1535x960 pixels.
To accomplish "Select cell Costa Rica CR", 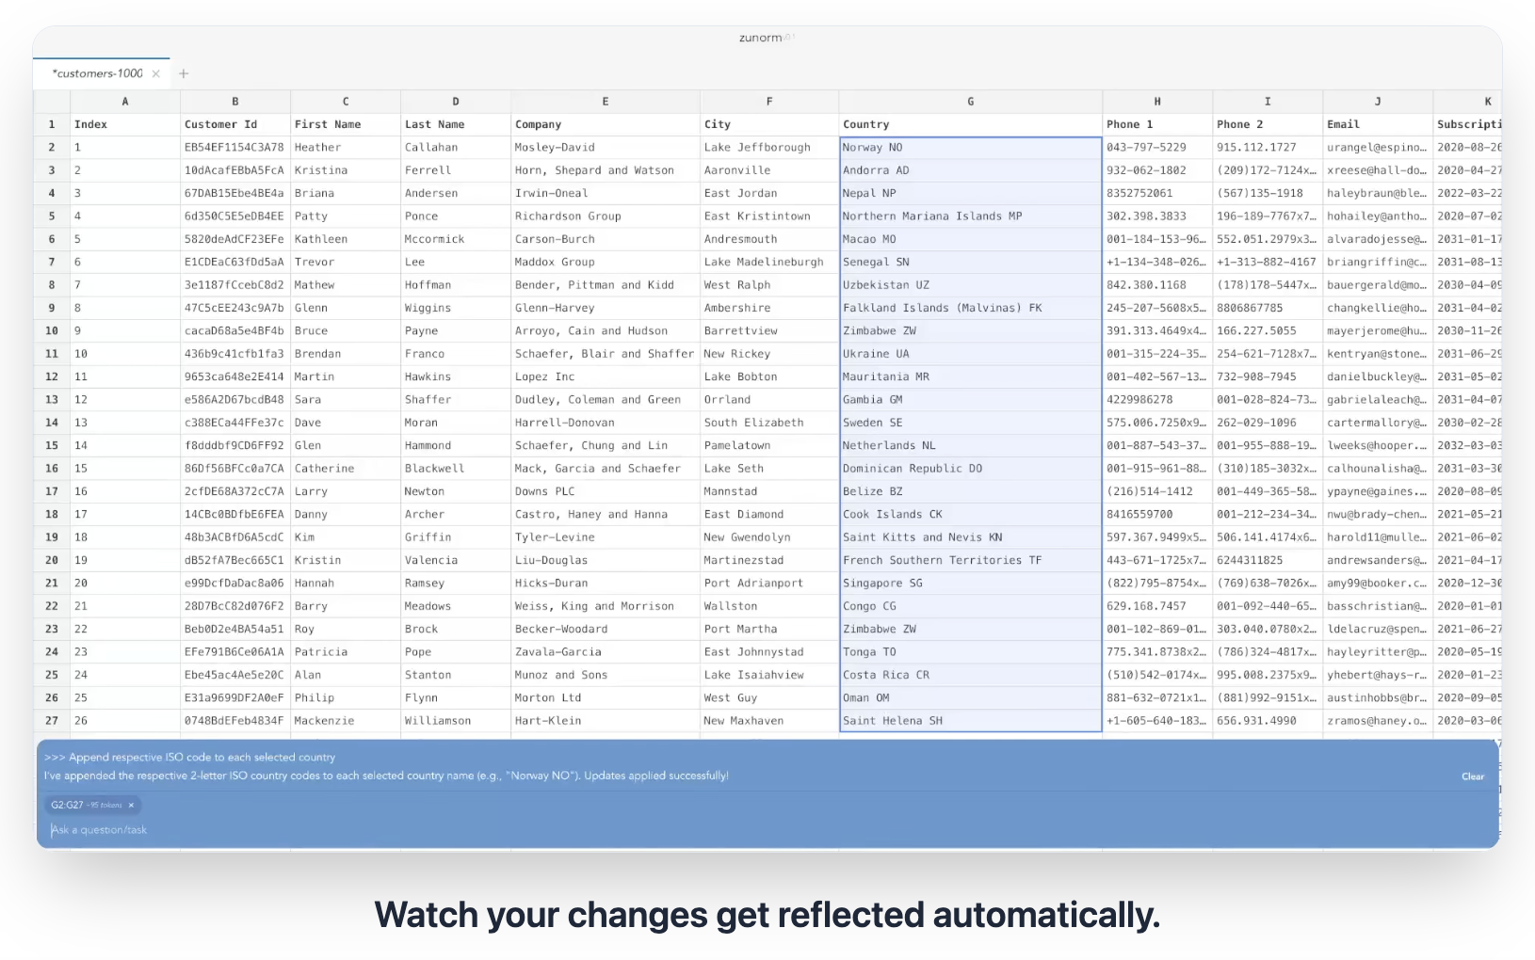I will (971, 675).
